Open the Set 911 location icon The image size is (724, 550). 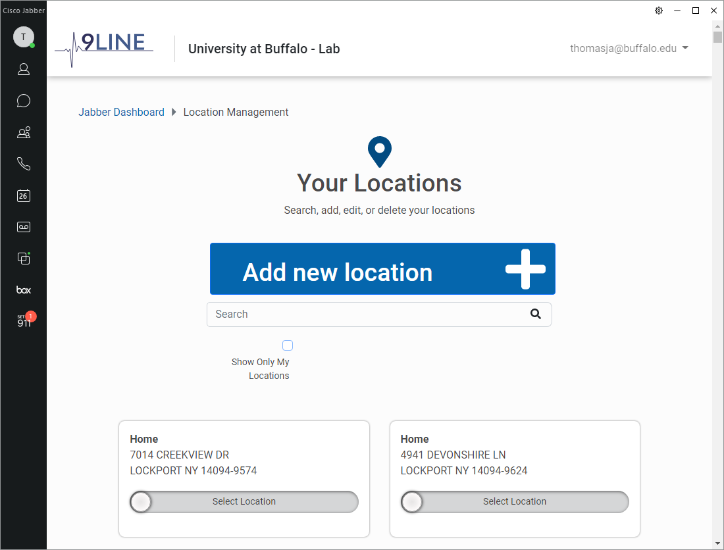24,322
